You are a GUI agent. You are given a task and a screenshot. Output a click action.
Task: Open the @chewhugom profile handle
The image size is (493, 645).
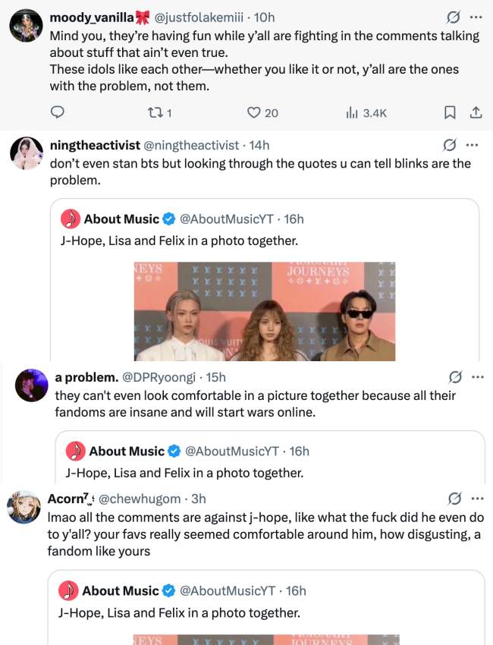pyautogui.click(x=140, y=499)
